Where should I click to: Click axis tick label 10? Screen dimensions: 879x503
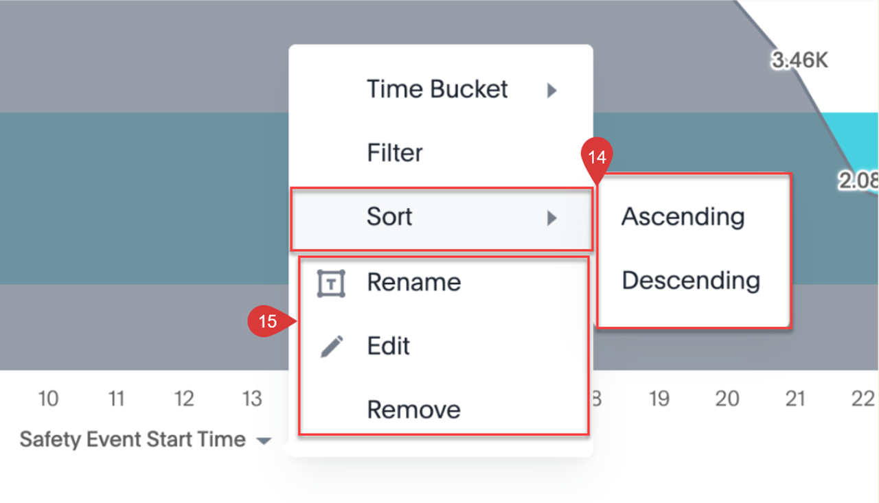[48, 399]
